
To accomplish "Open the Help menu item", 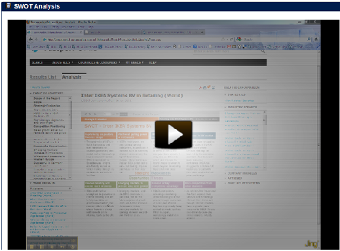I will point(153,63).
